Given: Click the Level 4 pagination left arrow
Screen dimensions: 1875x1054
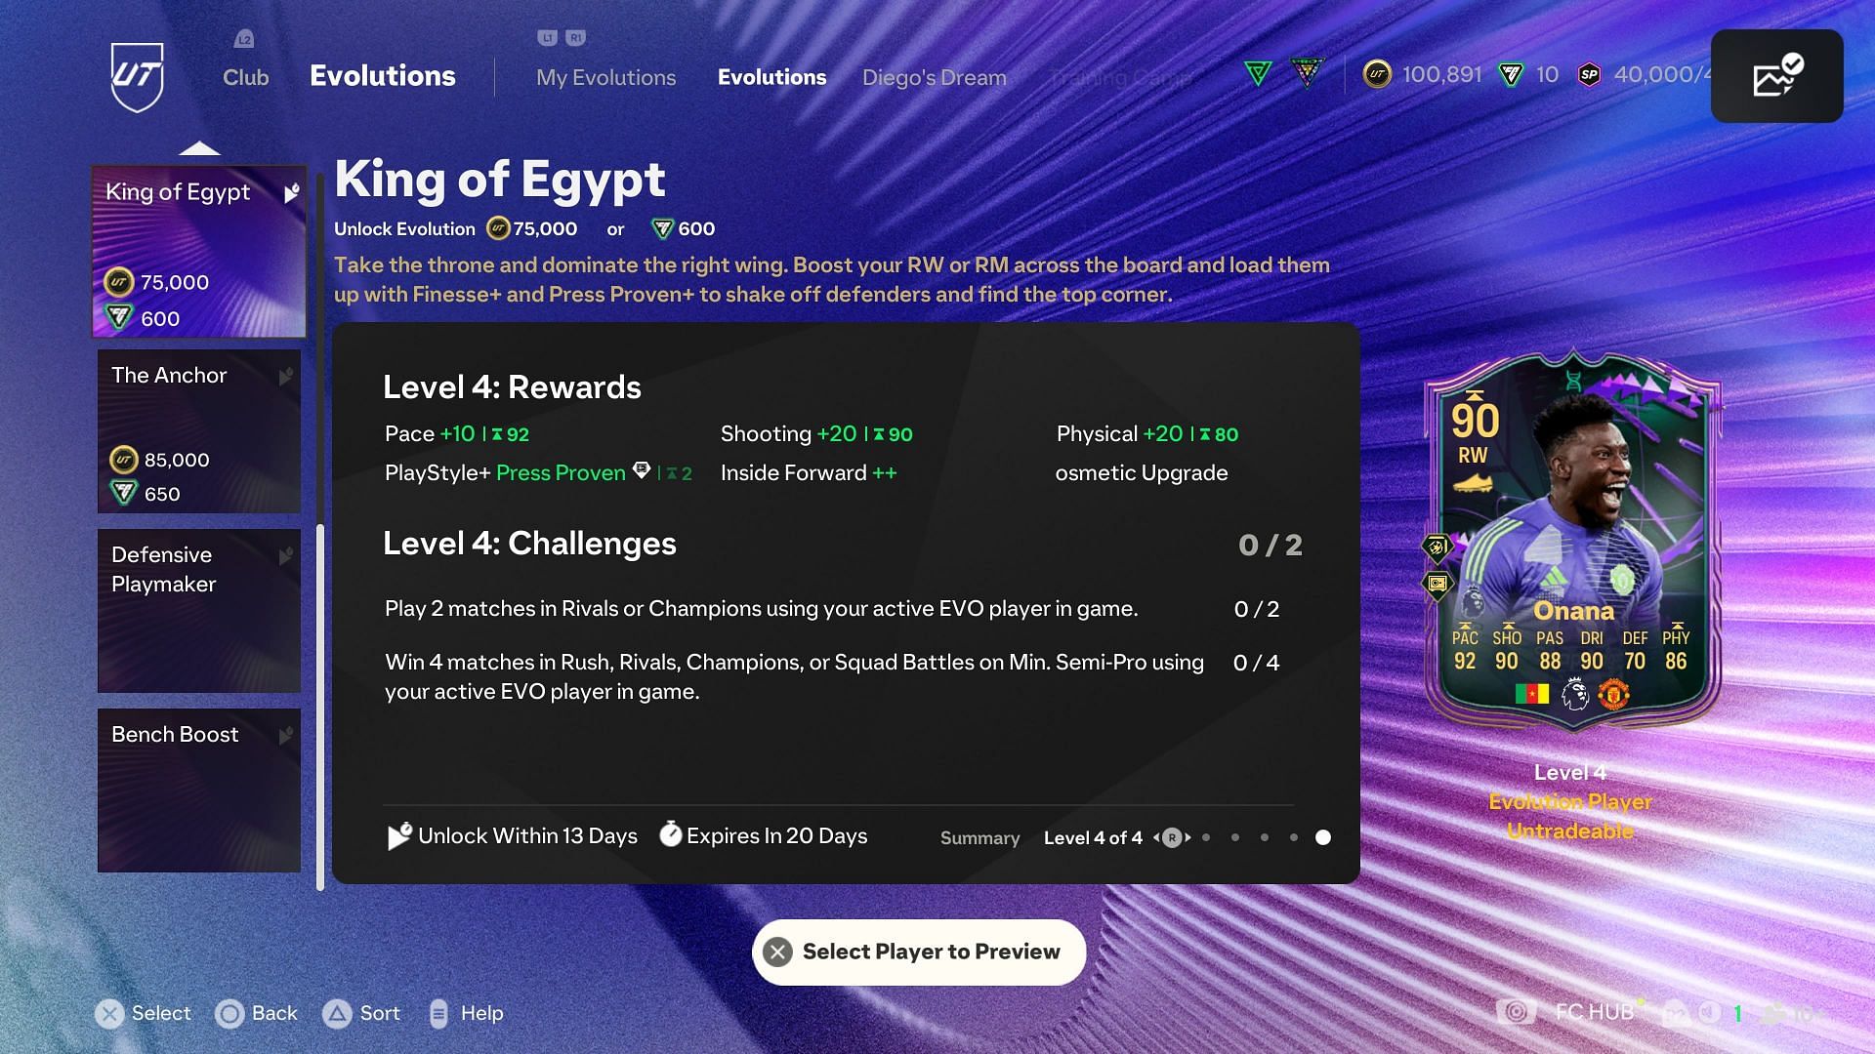Looking at the screenshot, I should (x=1154, y=837).
